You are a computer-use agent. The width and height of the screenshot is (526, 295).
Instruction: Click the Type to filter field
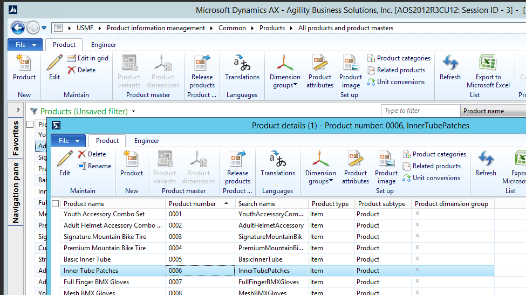pyautogui.click(x=420, y=111)
